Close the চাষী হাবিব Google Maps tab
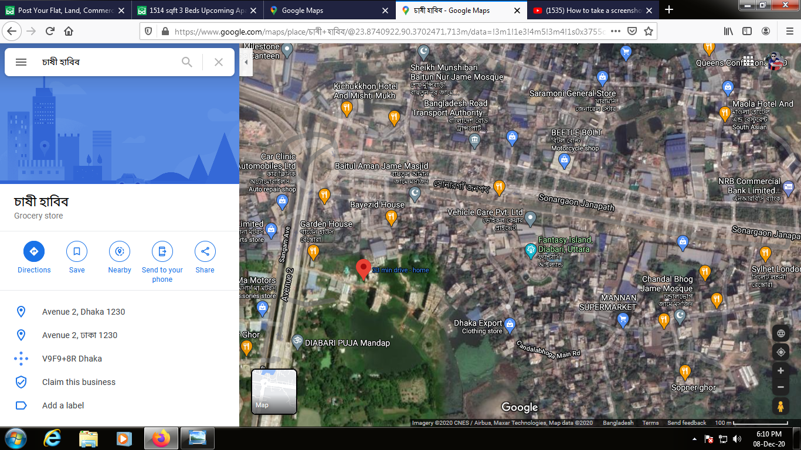Image resolution: width=801 pixels, height=450 pixels. [x=517, y=10]
